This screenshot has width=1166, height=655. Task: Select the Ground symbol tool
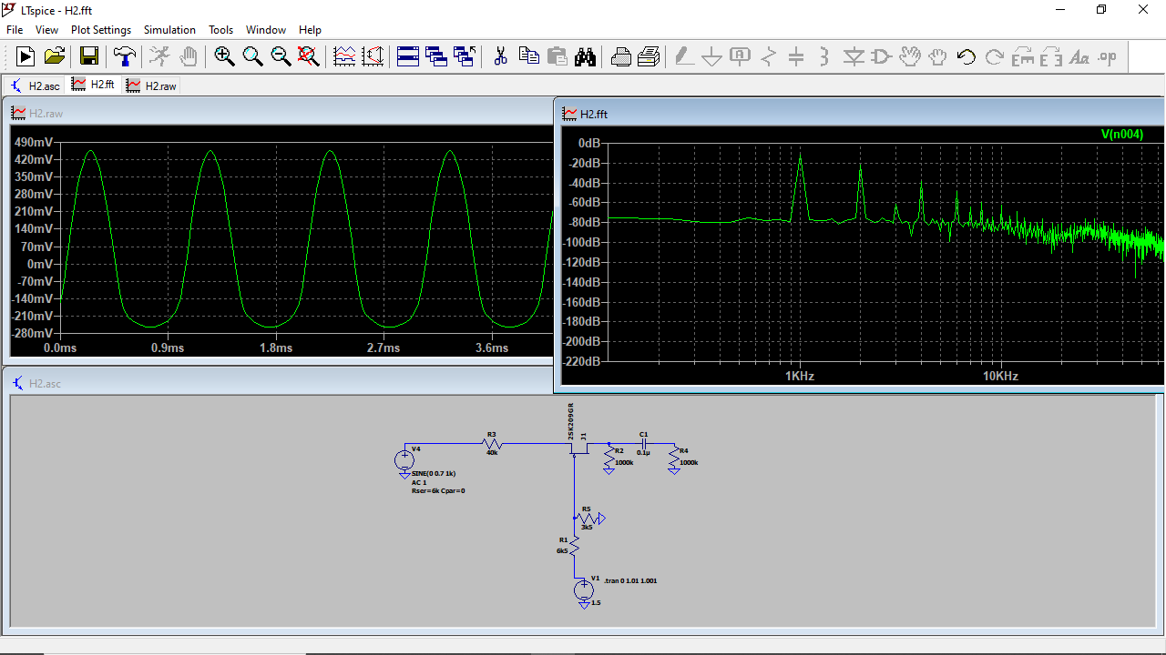(712, 56)
